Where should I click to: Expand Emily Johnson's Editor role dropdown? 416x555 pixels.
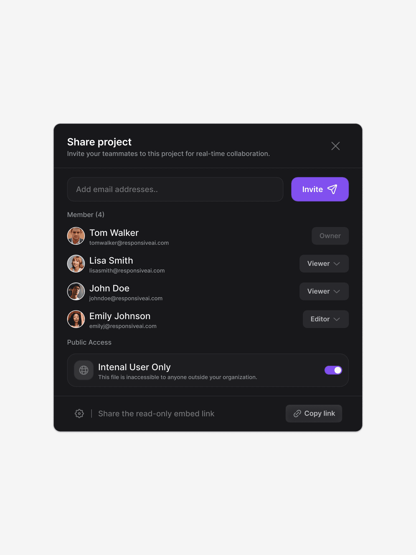coord(325,319)
